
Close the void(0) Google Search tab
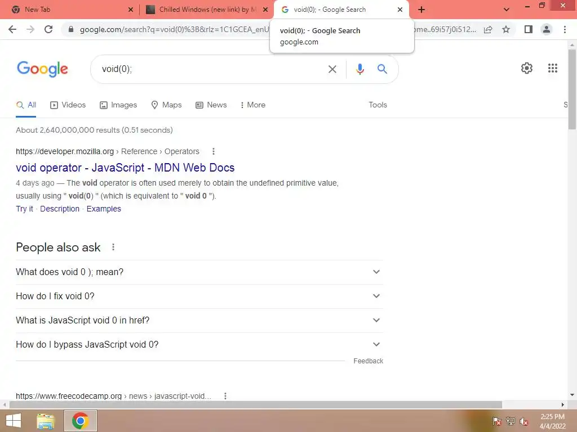coord(400,10)
